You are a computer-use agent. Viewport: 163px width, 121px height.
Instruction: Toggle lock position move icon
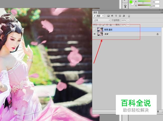[x=107, y=25]
